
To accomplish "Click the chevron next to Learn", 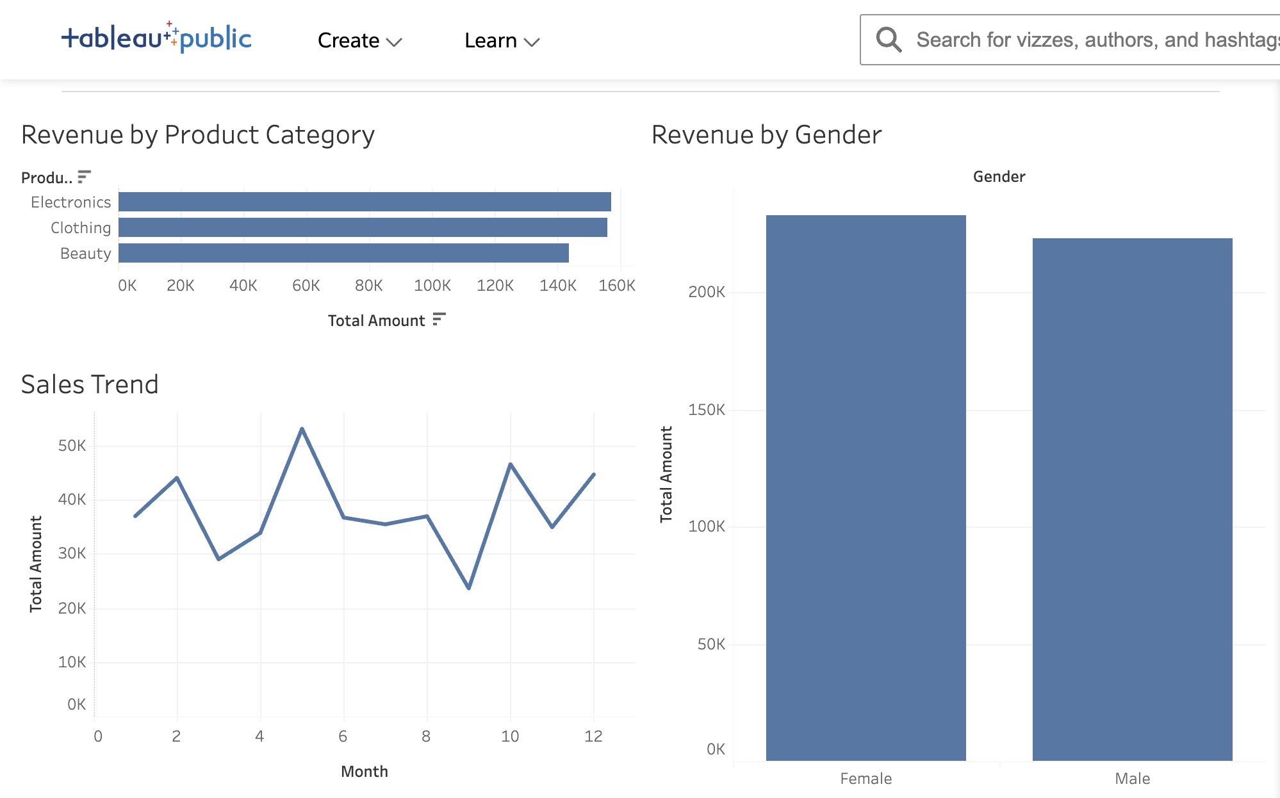I will (x=532, y=42).
